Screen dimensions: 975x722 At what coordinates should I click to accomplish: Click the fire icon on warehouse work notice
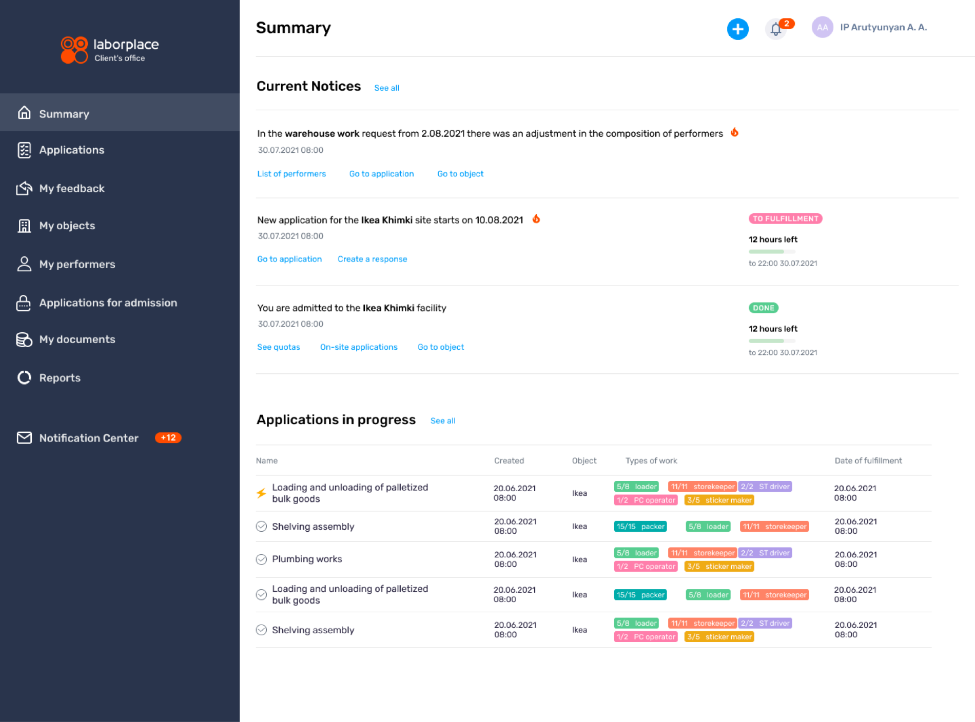[735, 133]
